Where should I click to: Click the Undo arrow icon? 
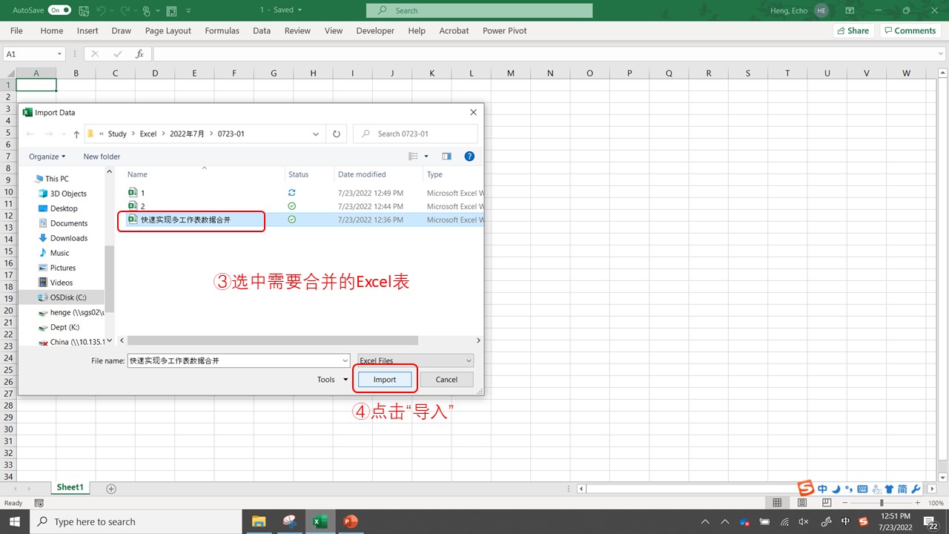pyautogui.click(x=102, y=10)
